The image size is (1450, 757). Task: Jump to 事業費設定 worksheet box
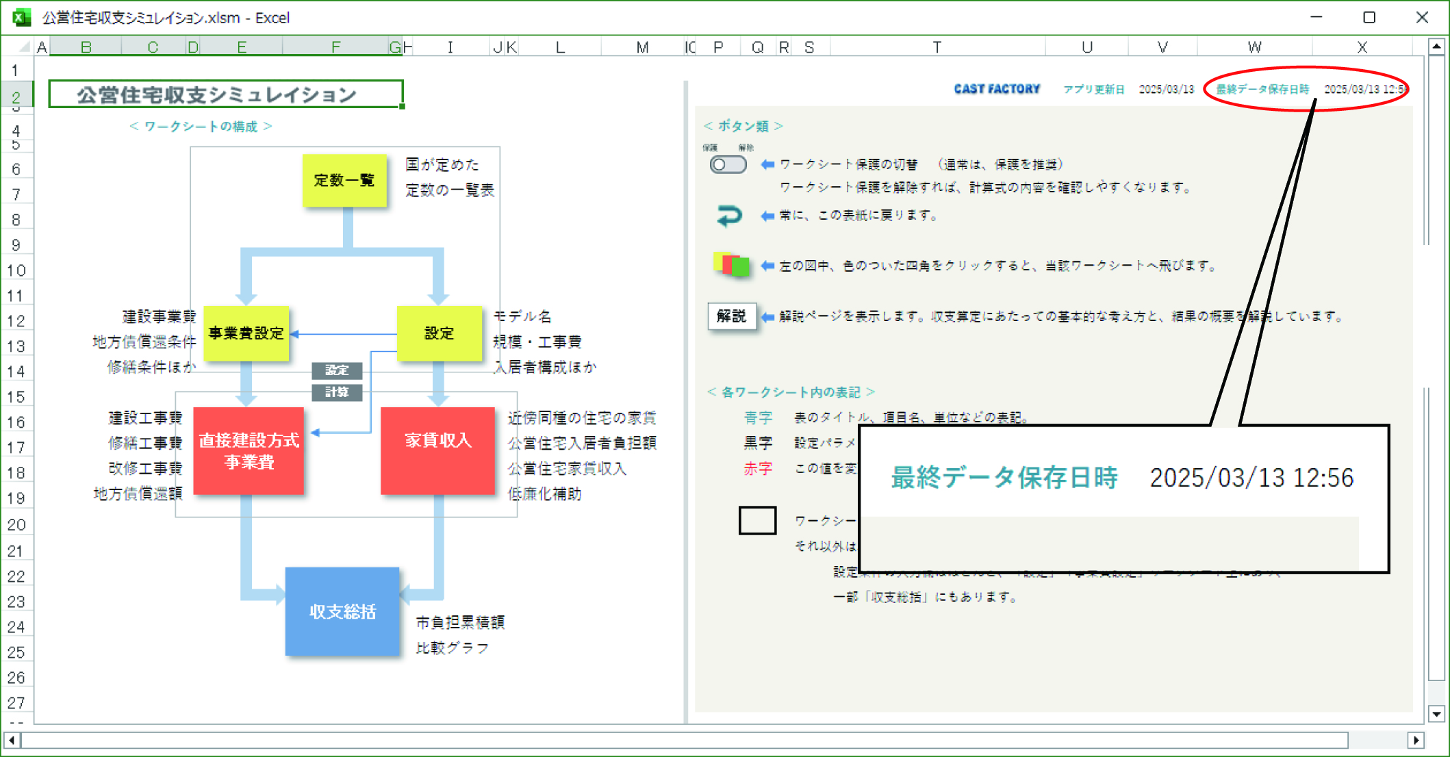coord(246,333)
